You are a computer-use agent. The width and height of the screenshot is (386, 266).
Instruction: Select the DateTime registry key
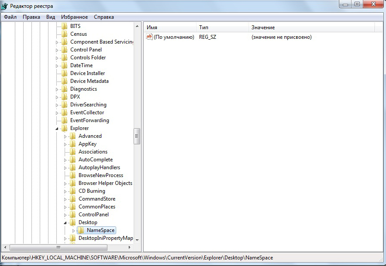[81, 65]
